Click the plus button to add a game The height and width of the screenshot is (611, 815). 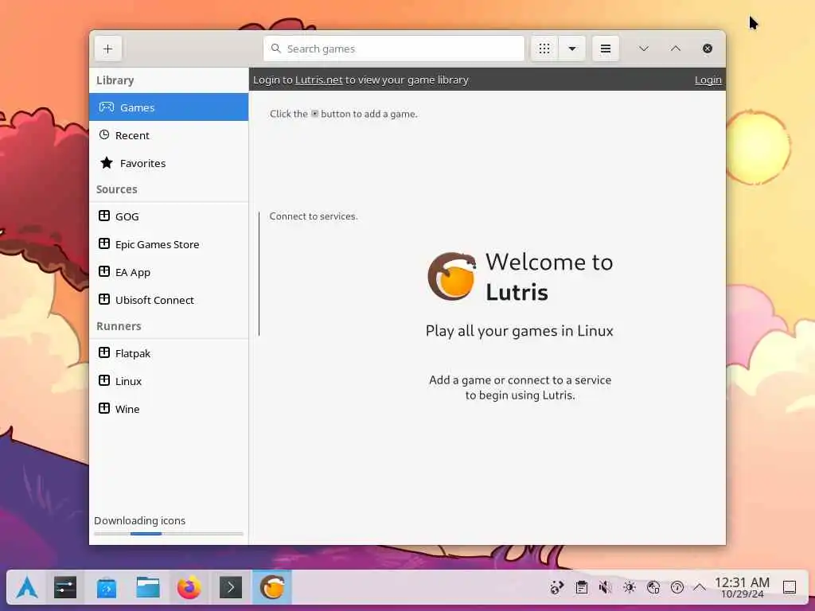coord(108,49)
